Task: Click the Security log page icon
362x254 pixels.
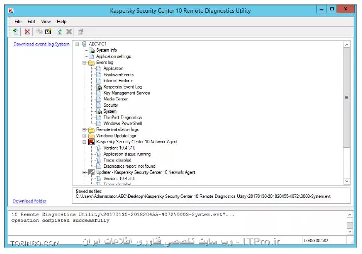Action: point(99,105)
